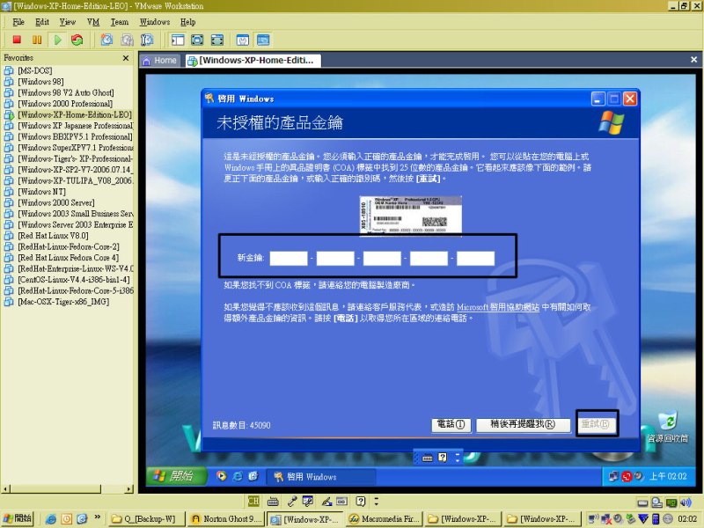This screenshot has height=528, width=704.
Task: Take a snapshot using the toolbar icon
Action: [106, 40]
